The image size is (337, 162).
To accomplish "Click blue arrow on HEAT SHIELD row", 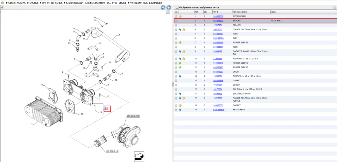I will click(180, 110).
